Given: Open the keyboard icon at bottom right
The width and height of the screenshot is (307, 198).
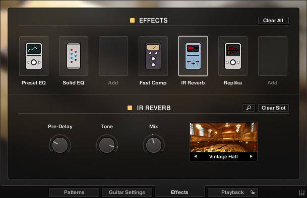Looking at the screenshot, I should [x=301, y=193].
